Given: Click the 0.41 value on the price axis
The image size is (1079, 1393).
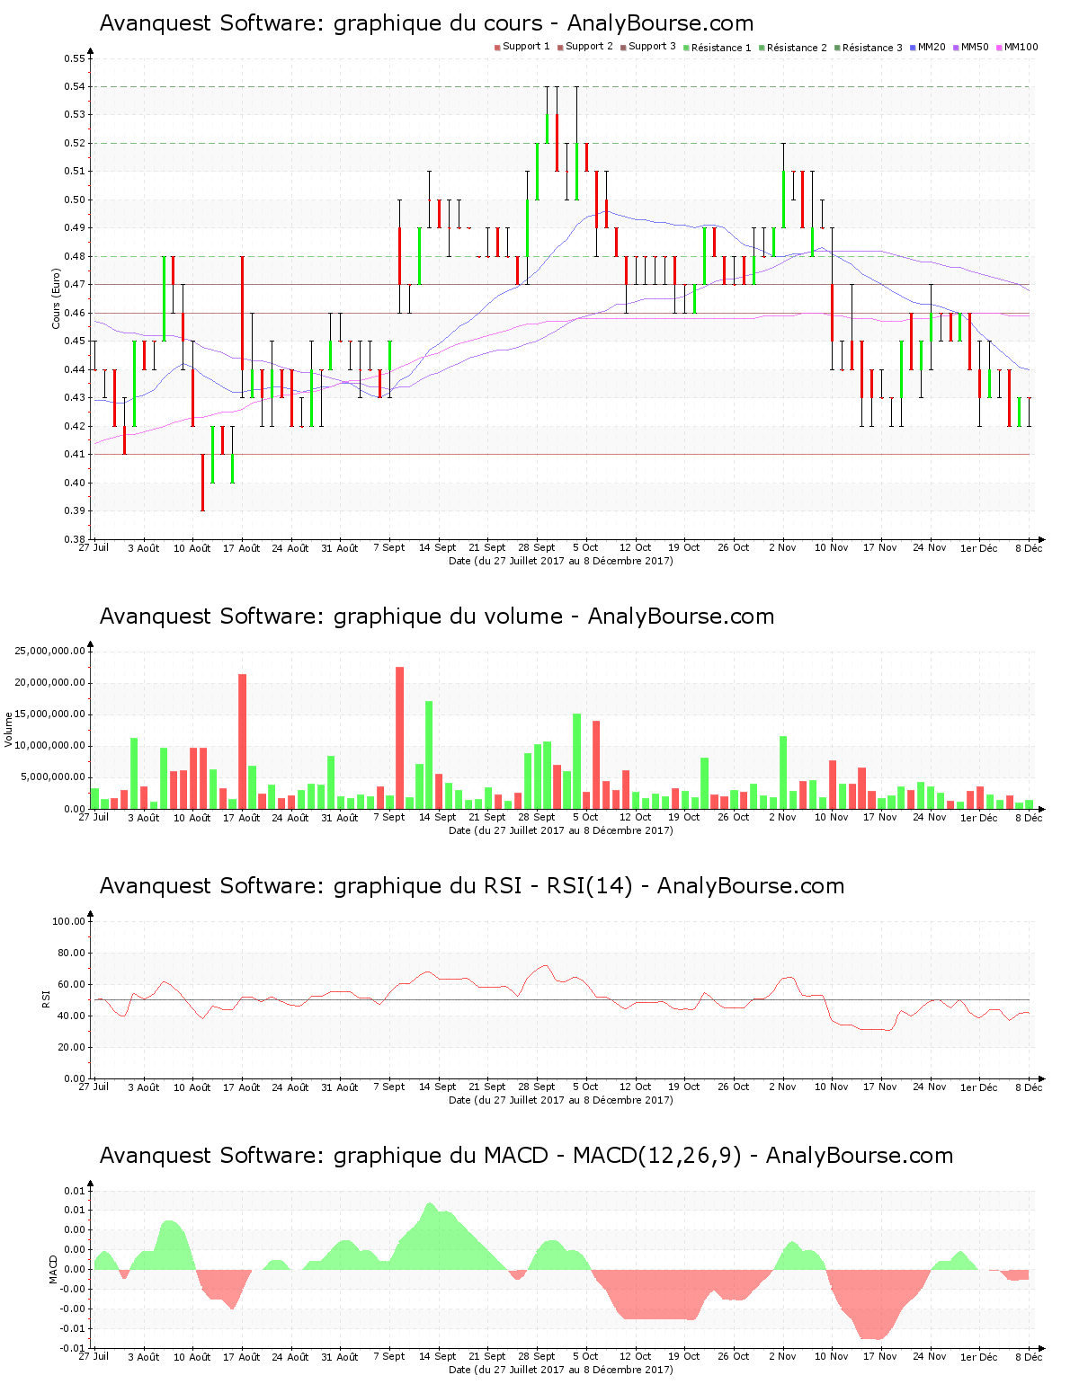Looking at the screenshot, I should pos(75,454).
